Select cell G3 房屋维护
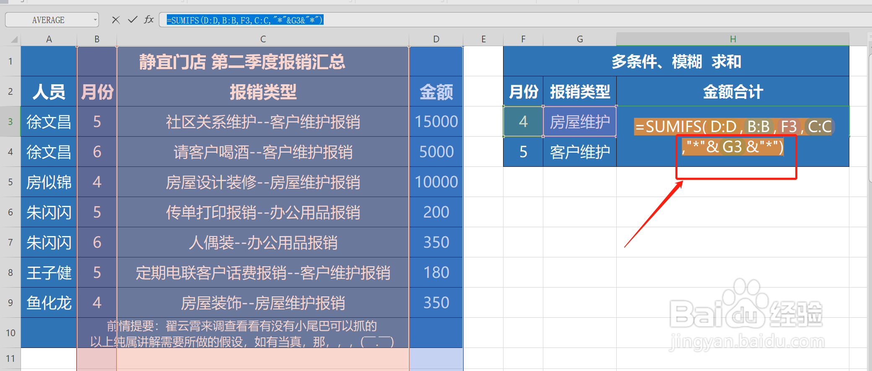The height and width of the screenshot is (371, 872). click(x=580, y=122)
